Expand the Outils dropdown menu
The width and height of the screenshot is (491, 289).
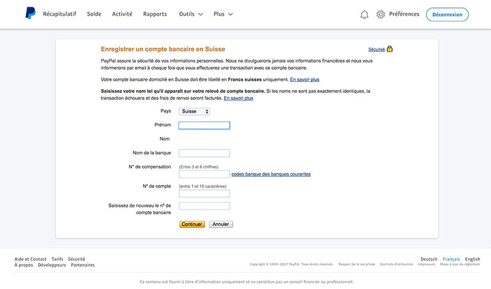pyautogui.click(x=191, y=14)
